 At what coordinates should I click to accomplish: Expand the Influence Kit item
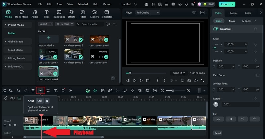click(5, 67)
